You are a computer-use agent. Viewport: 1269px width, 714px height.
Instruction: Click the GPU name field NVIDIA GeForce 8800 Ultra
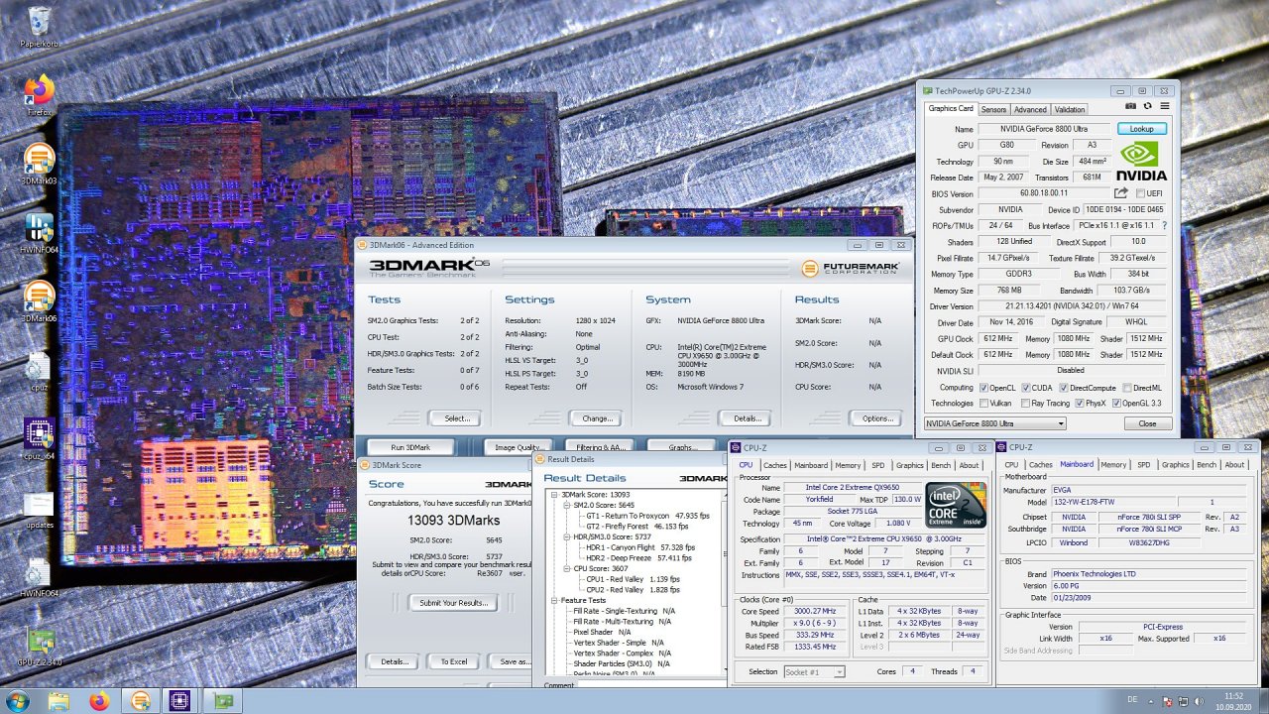coord(1044,129)
